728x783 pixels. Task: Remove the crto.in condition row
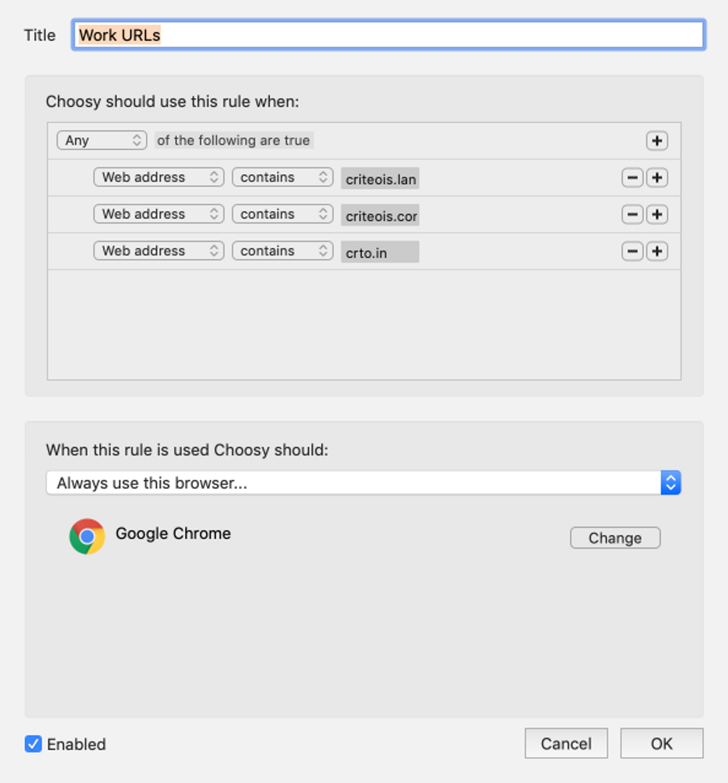[631, 251]
